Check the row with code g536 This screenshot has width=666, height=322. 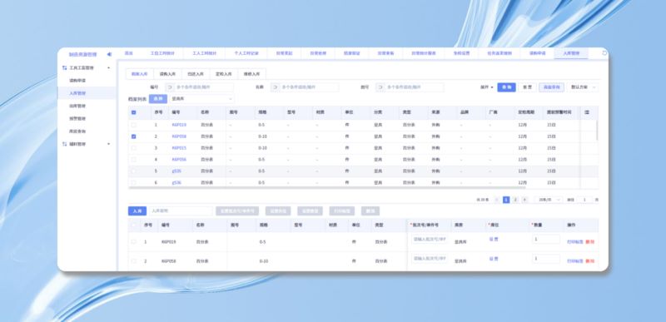pos(134,182)
